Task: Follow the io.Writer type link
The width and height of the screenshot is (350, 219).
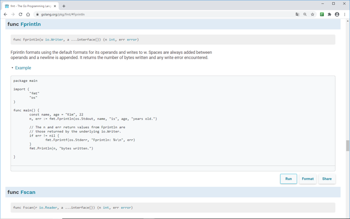Action: 54,40
